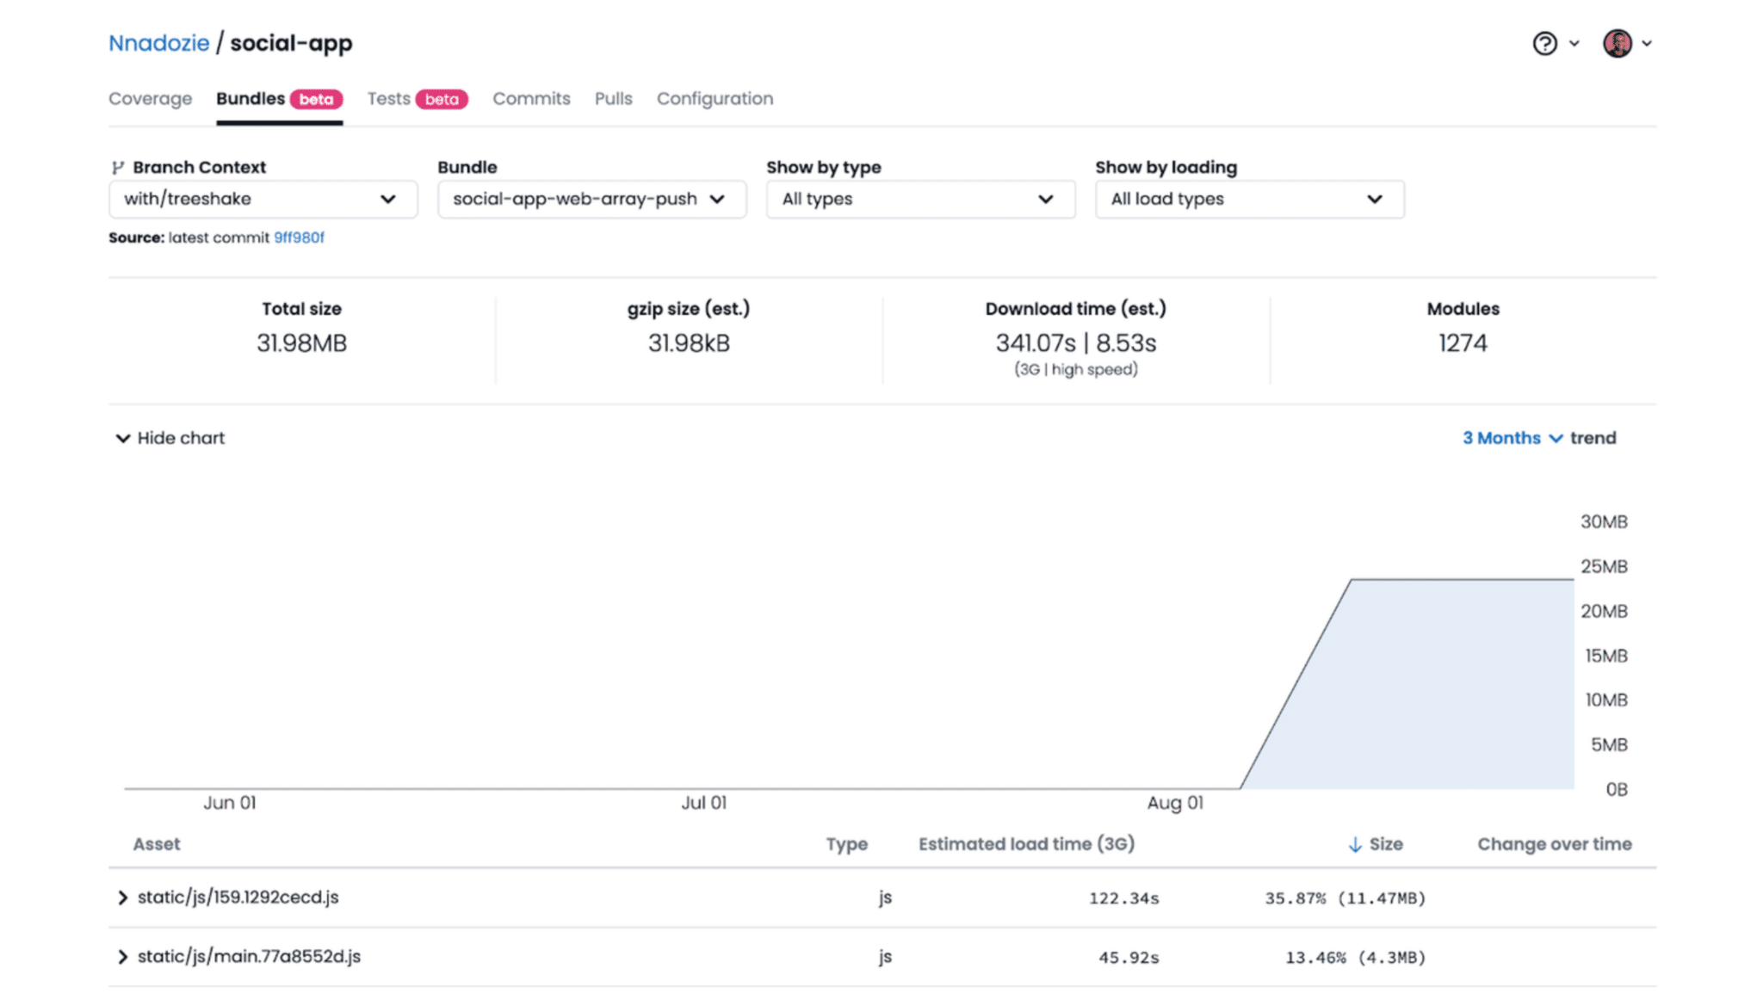Click the down arrow sort icon by Size

tap(1355, 844)
